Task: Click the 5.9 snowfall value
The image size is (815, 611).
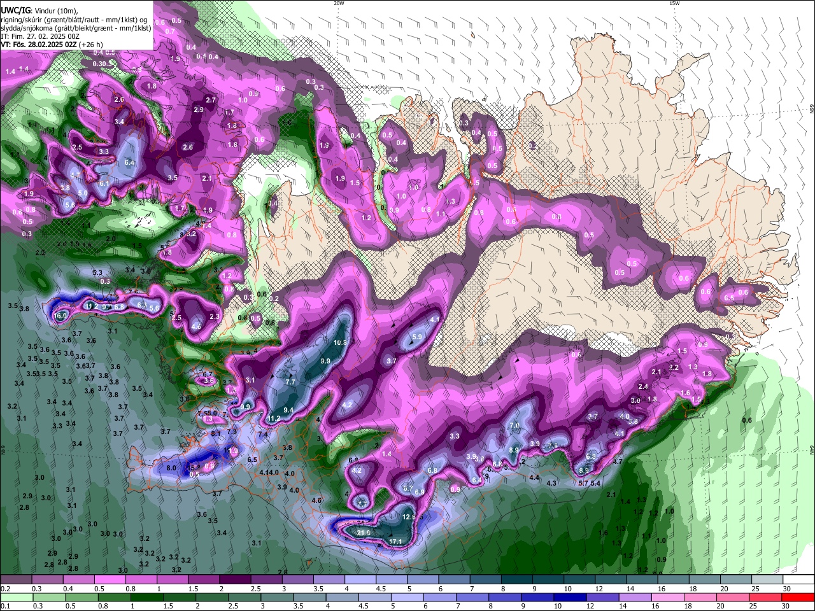Action: click(418, 337)
